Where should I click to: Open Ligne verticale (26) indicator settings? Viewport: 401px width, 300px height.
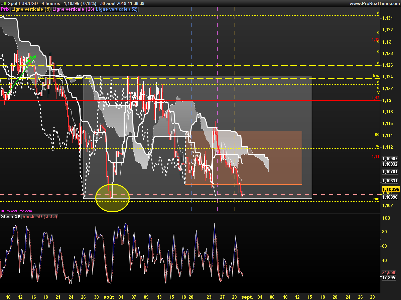click(x=74, y=9)
